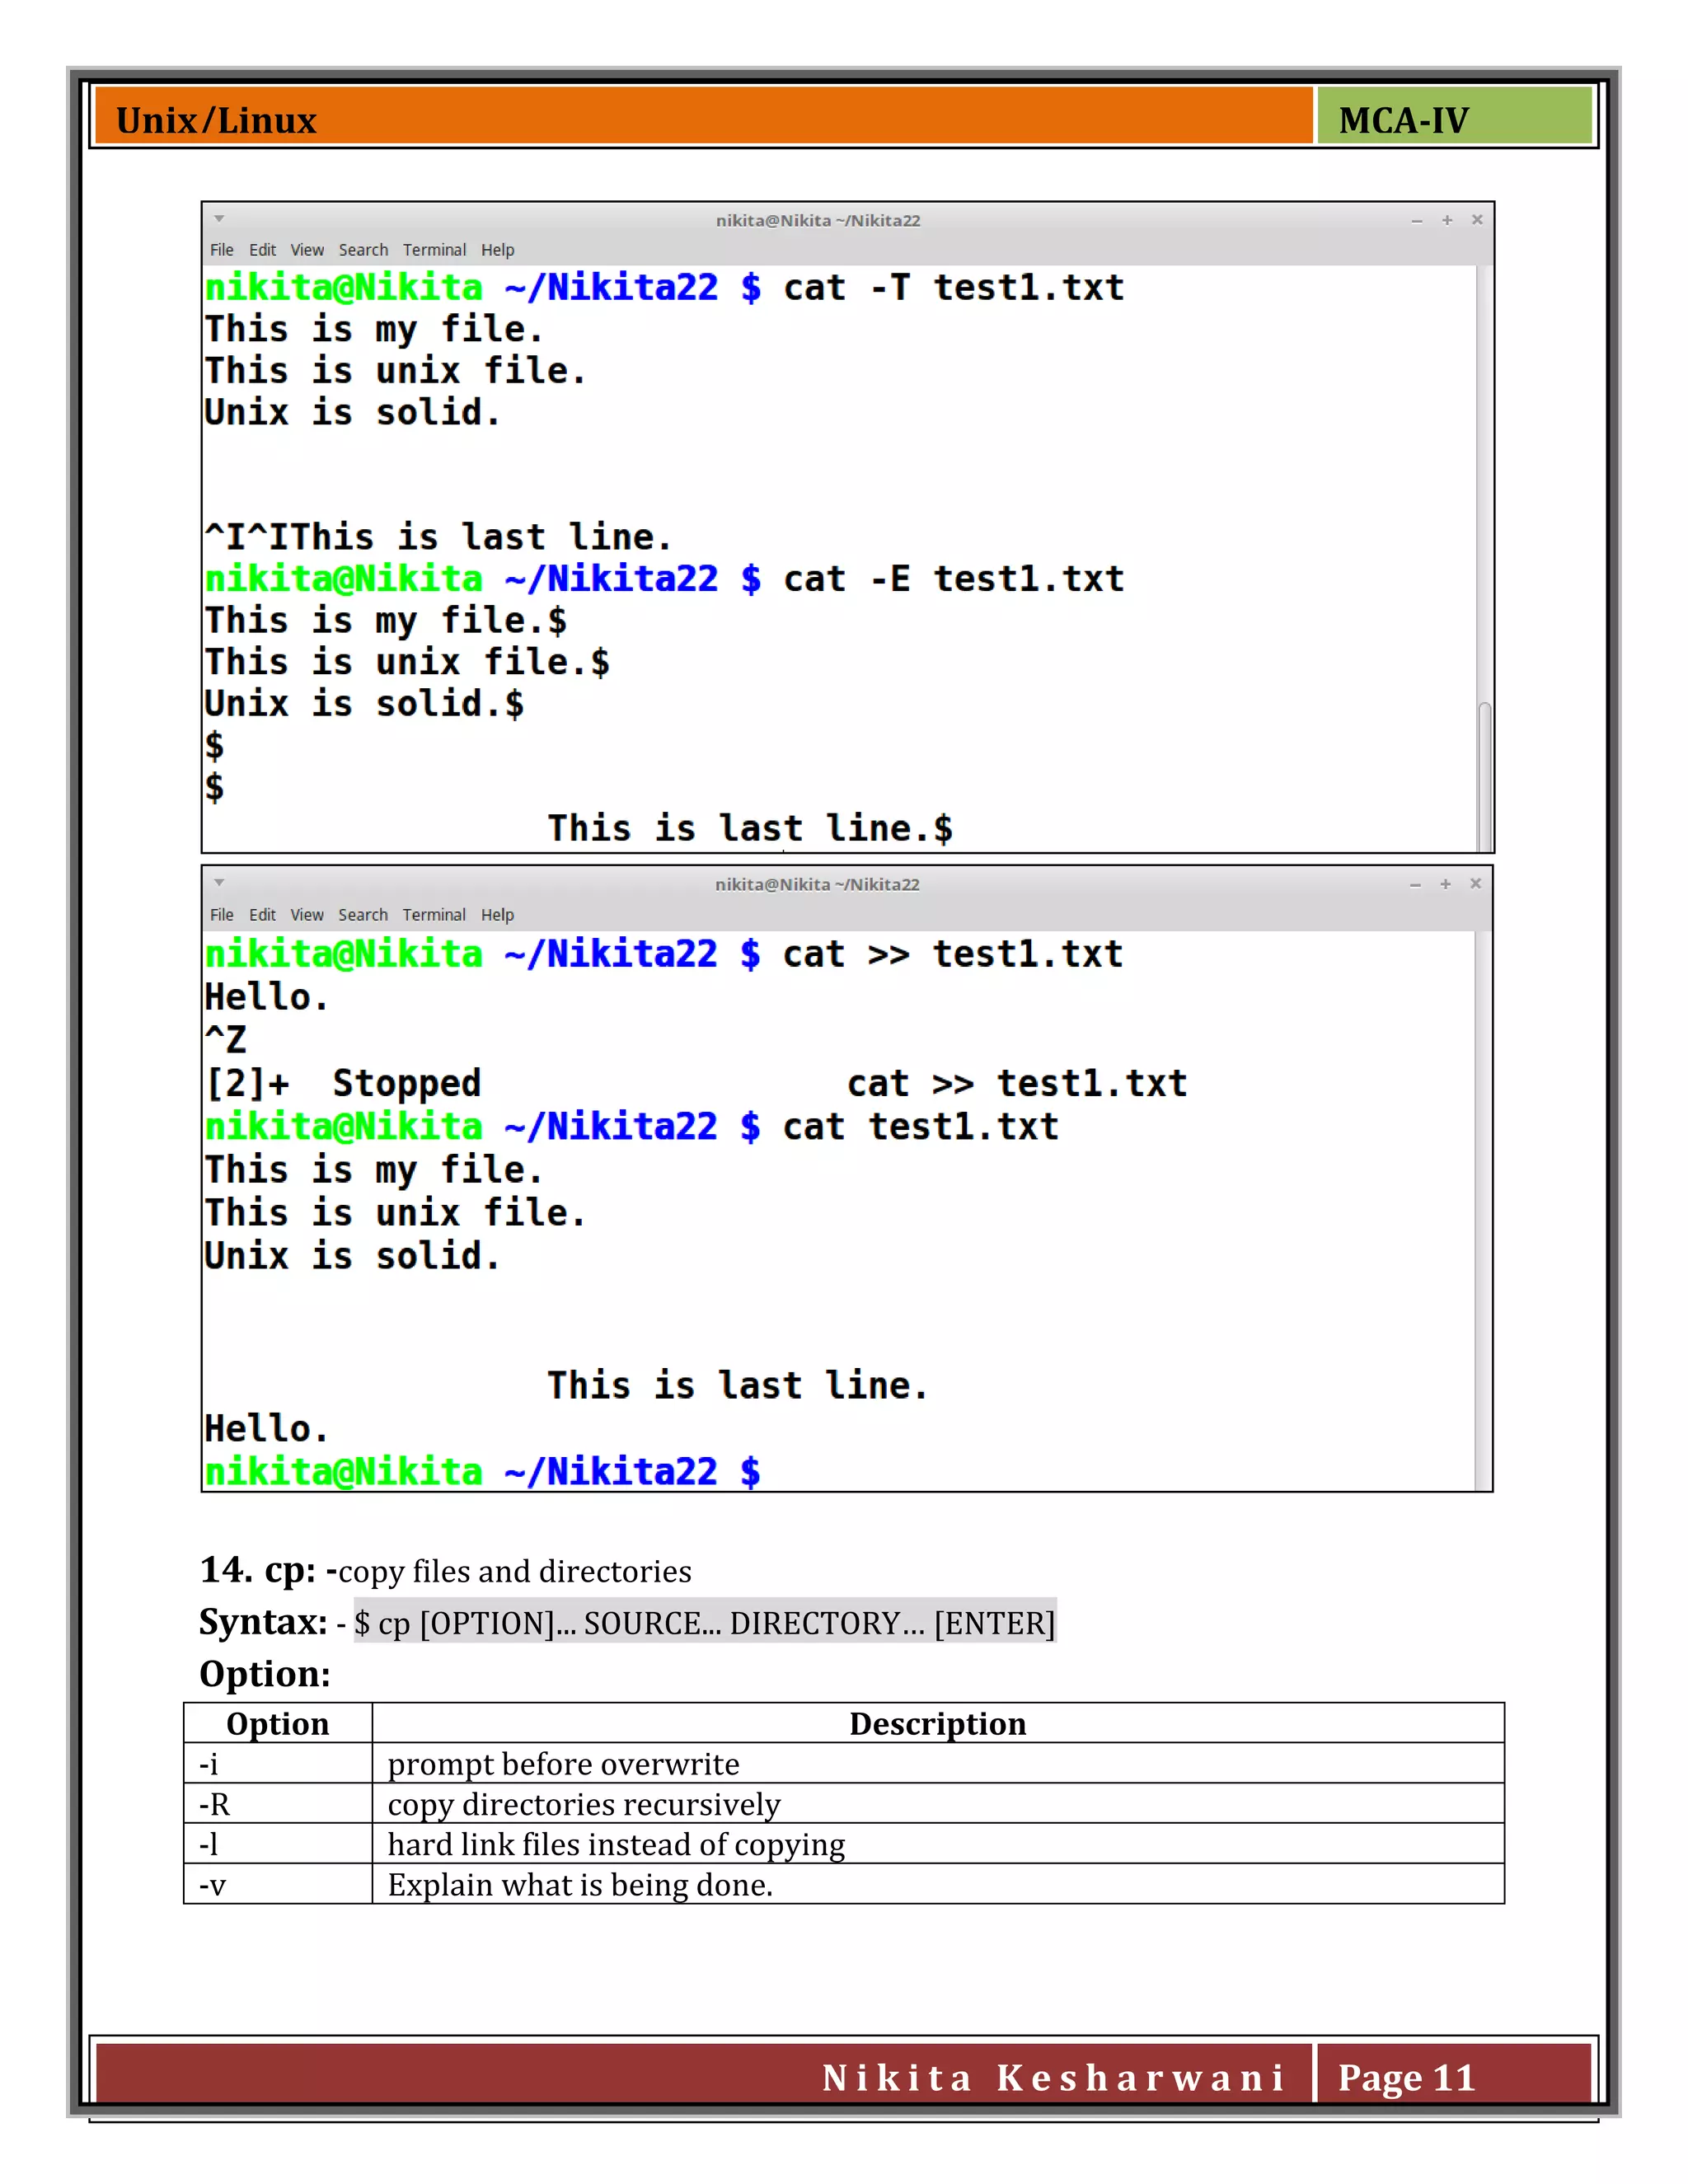Close the lower terminal window
The width and height of the screenshot is (1688, 2184).
click(1475, 884)
